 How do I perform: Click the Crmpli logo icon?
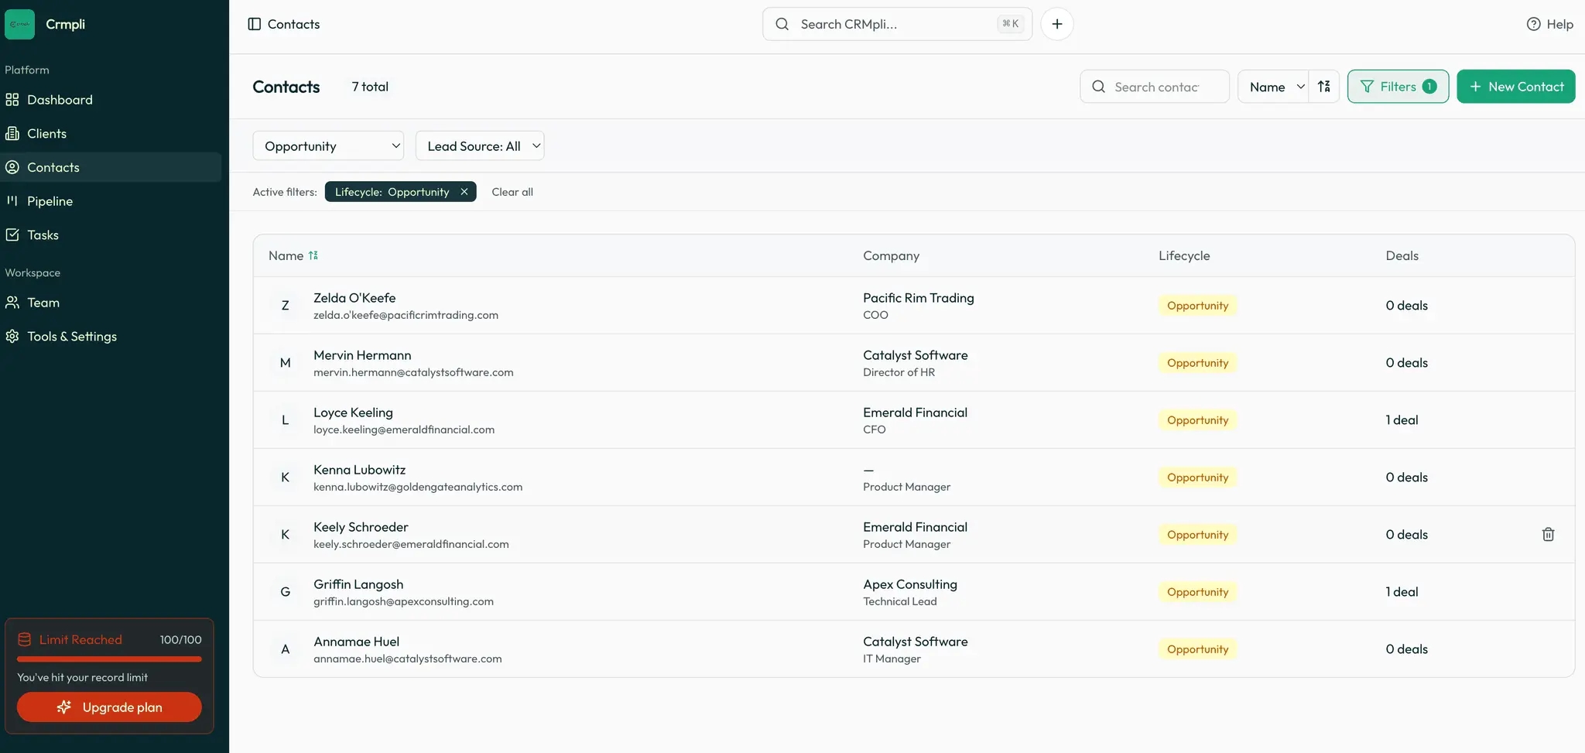tap(19, 24)
